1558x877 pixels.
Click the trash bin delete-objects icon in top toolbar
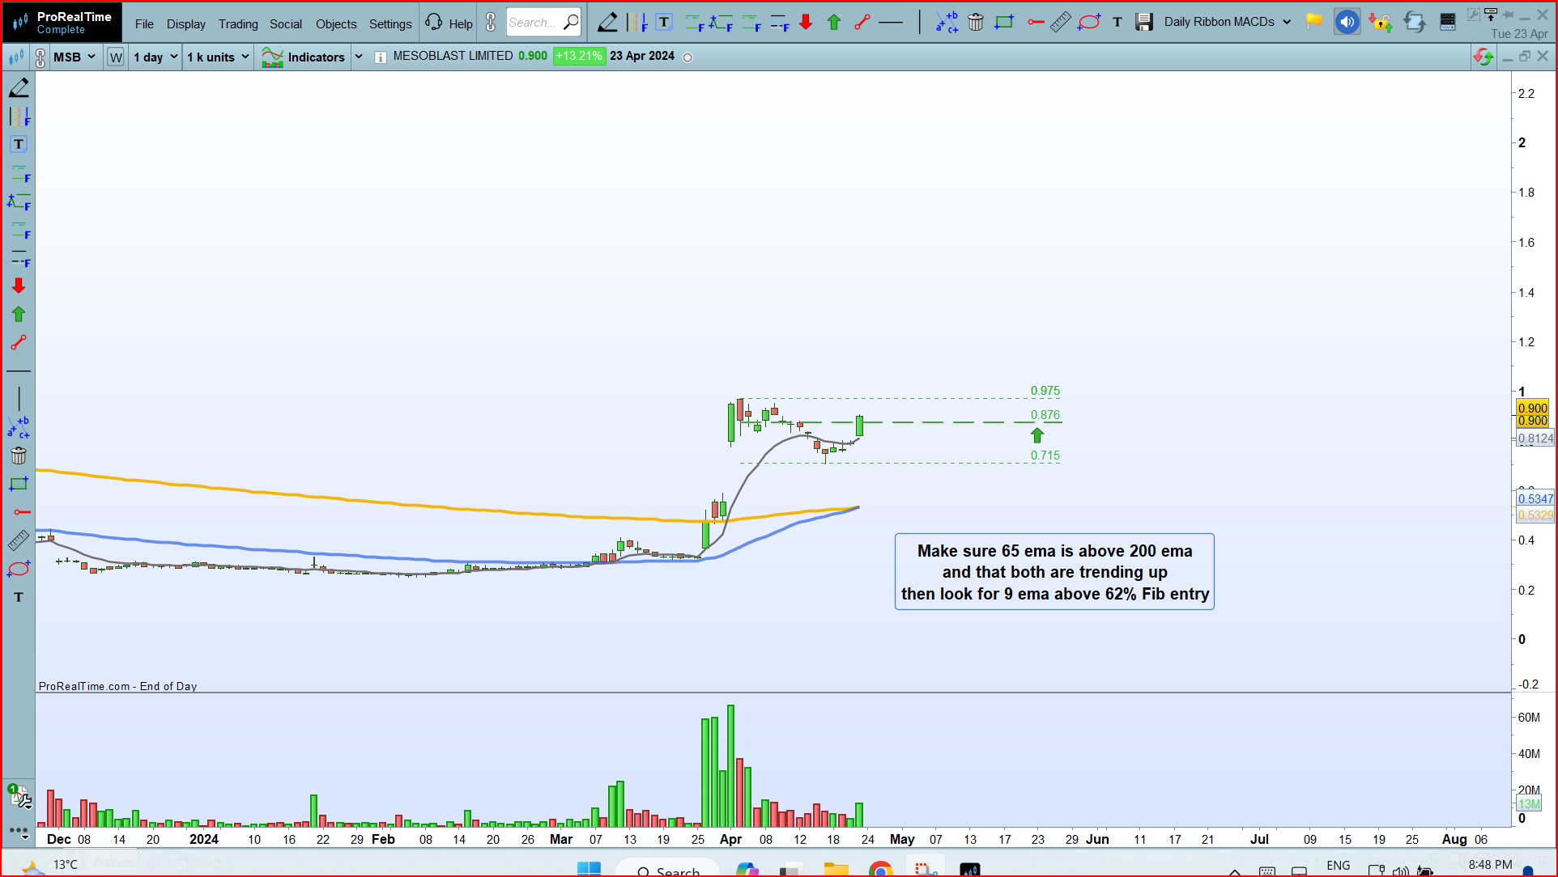(x=976, y=23)
